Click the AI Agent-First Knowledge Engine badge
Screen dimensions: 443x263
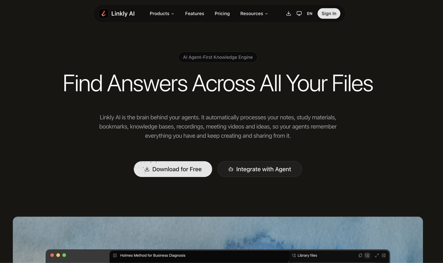pos(218,57)
